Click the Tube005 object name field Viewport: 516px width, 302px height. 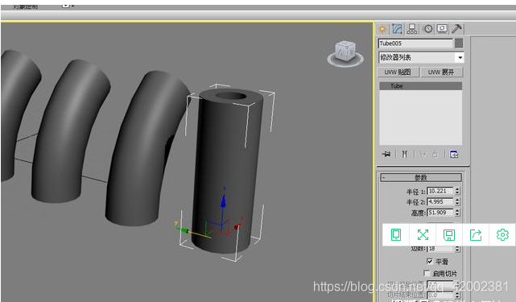tap(415, 43)
